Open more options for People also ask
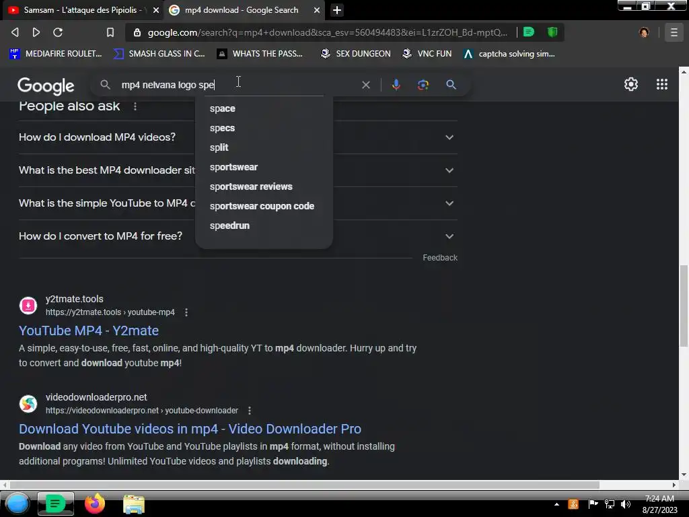This screenshot has height=517, width=689. click(135, 106)
